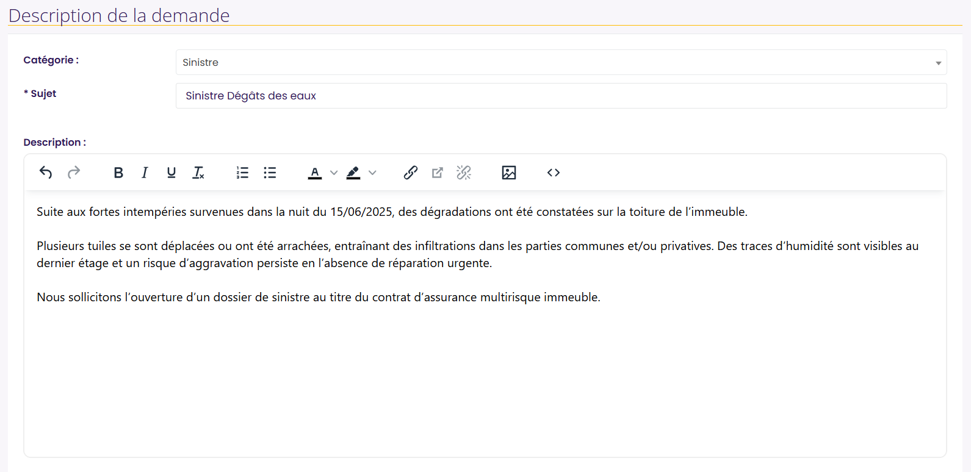Insert a numbered list
971x472 pixels.
coord(242,173)
